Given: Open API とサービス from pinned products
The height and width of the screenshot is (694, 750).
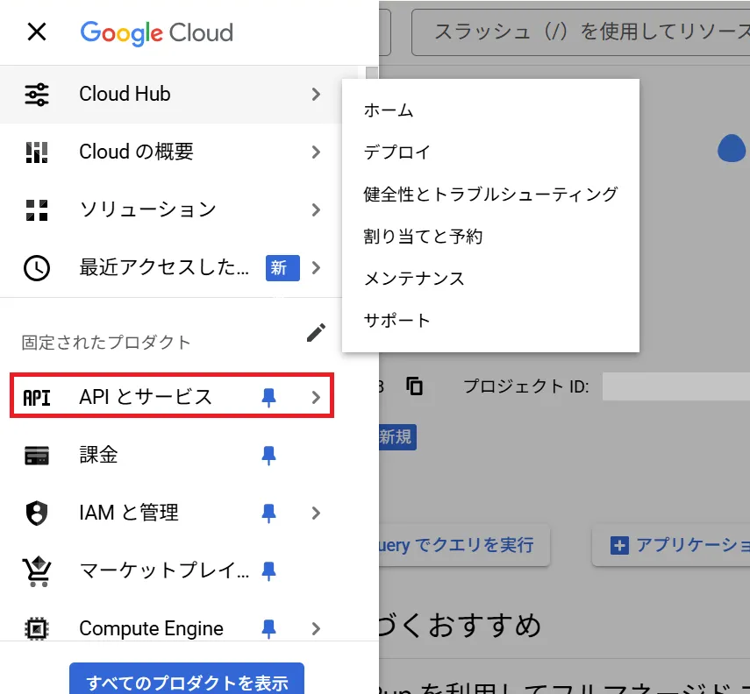Looking at the screenshot, I should click(x=172, y=396).
